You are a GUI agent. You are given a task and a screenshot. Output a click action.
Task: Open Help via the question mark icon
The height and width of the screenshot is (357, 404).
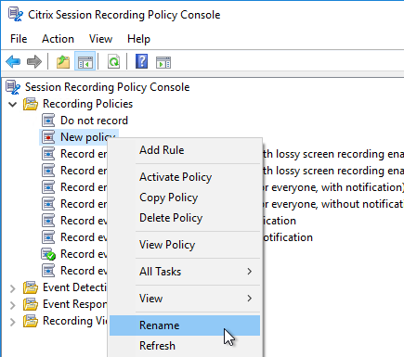141,61
